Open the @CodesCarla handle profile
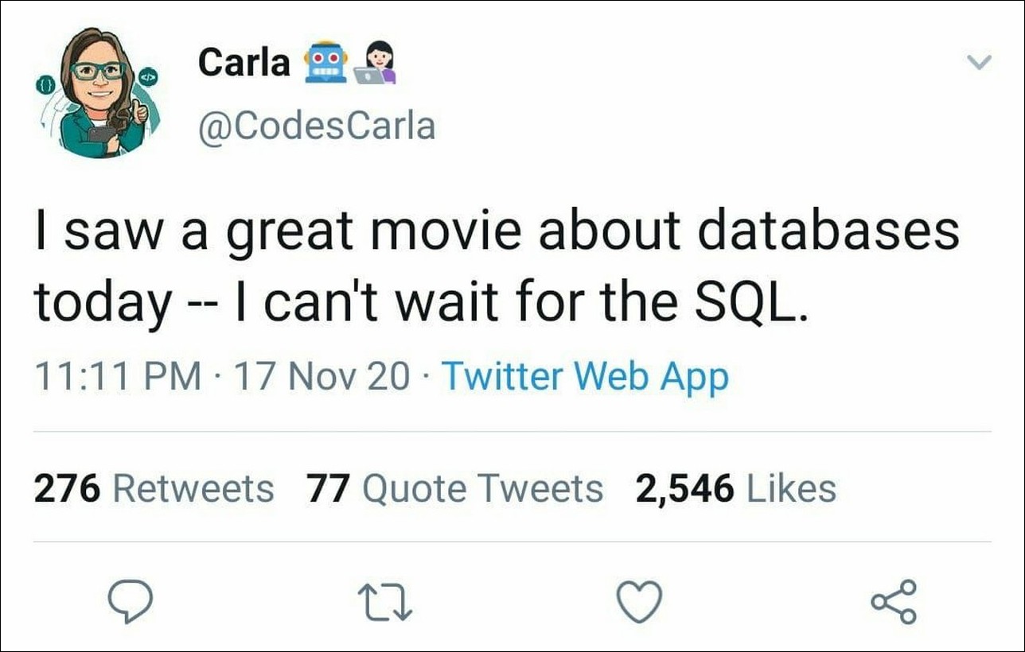Screen dimensions: 1025x652 coord(316,126)
